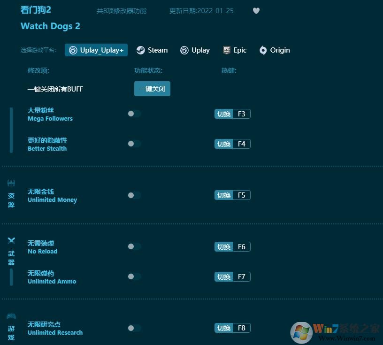Click the Unlimited Ammo label

point(52,282)
